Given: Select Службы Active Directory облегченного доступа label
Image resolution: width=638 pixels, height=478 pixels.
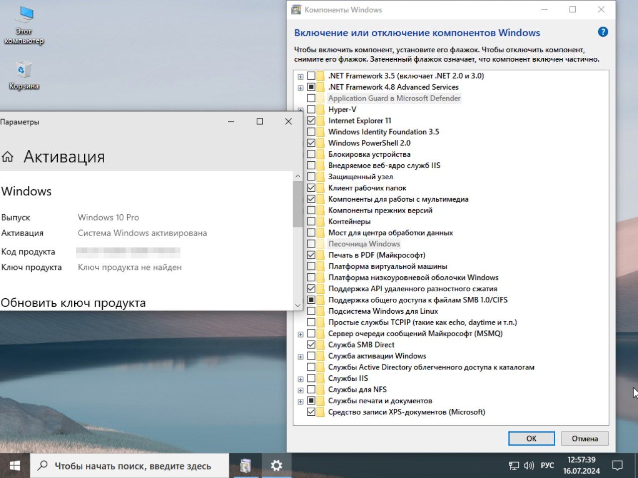Looking at the screenshot, I should (431, 367).
